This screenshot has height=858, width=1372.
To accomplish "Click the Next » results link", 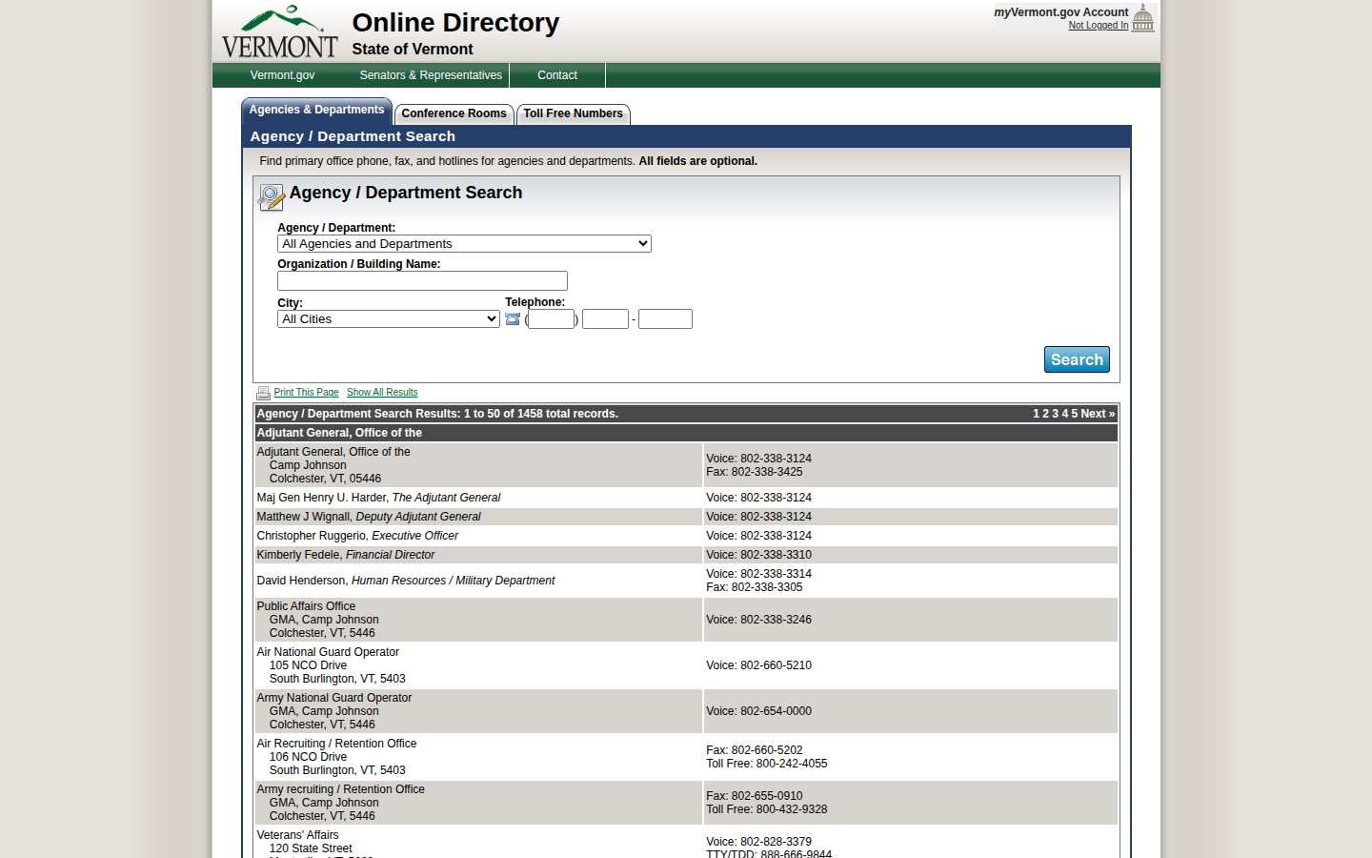I will tap(1098, 414).
